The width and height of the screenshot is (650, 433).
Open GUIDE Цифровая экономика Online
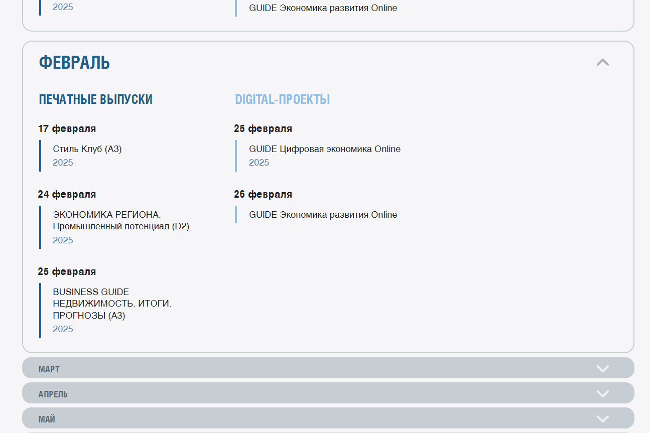[x=325, y=149]
